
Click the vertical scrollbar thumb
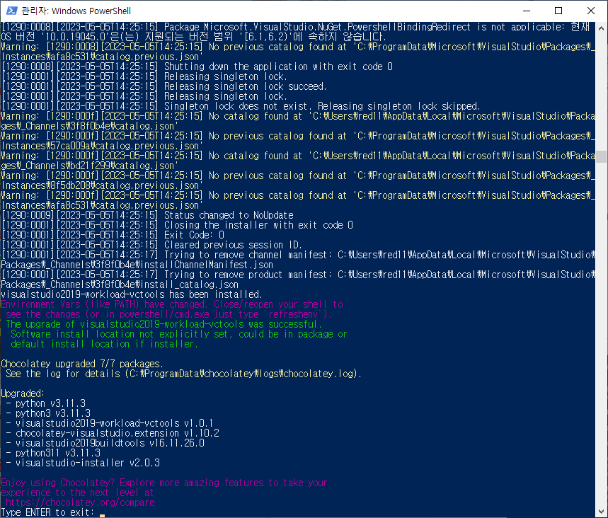click(601, 156)
